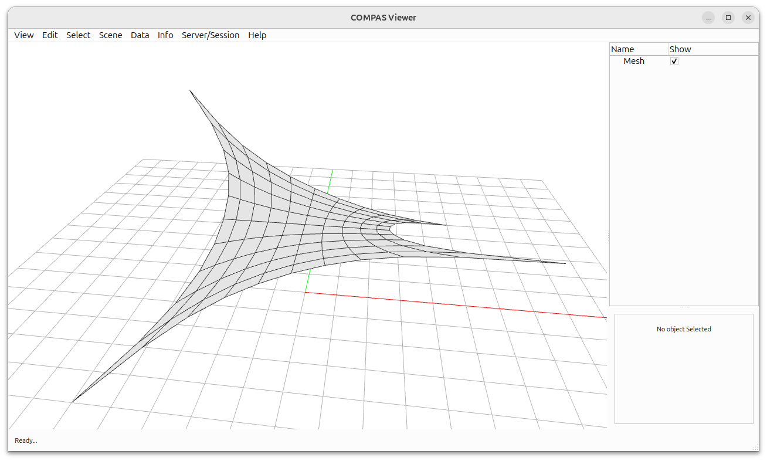This screenshot has height=461, width=767.
Task: Click the Name column header
Action: (x=622, y=49)
